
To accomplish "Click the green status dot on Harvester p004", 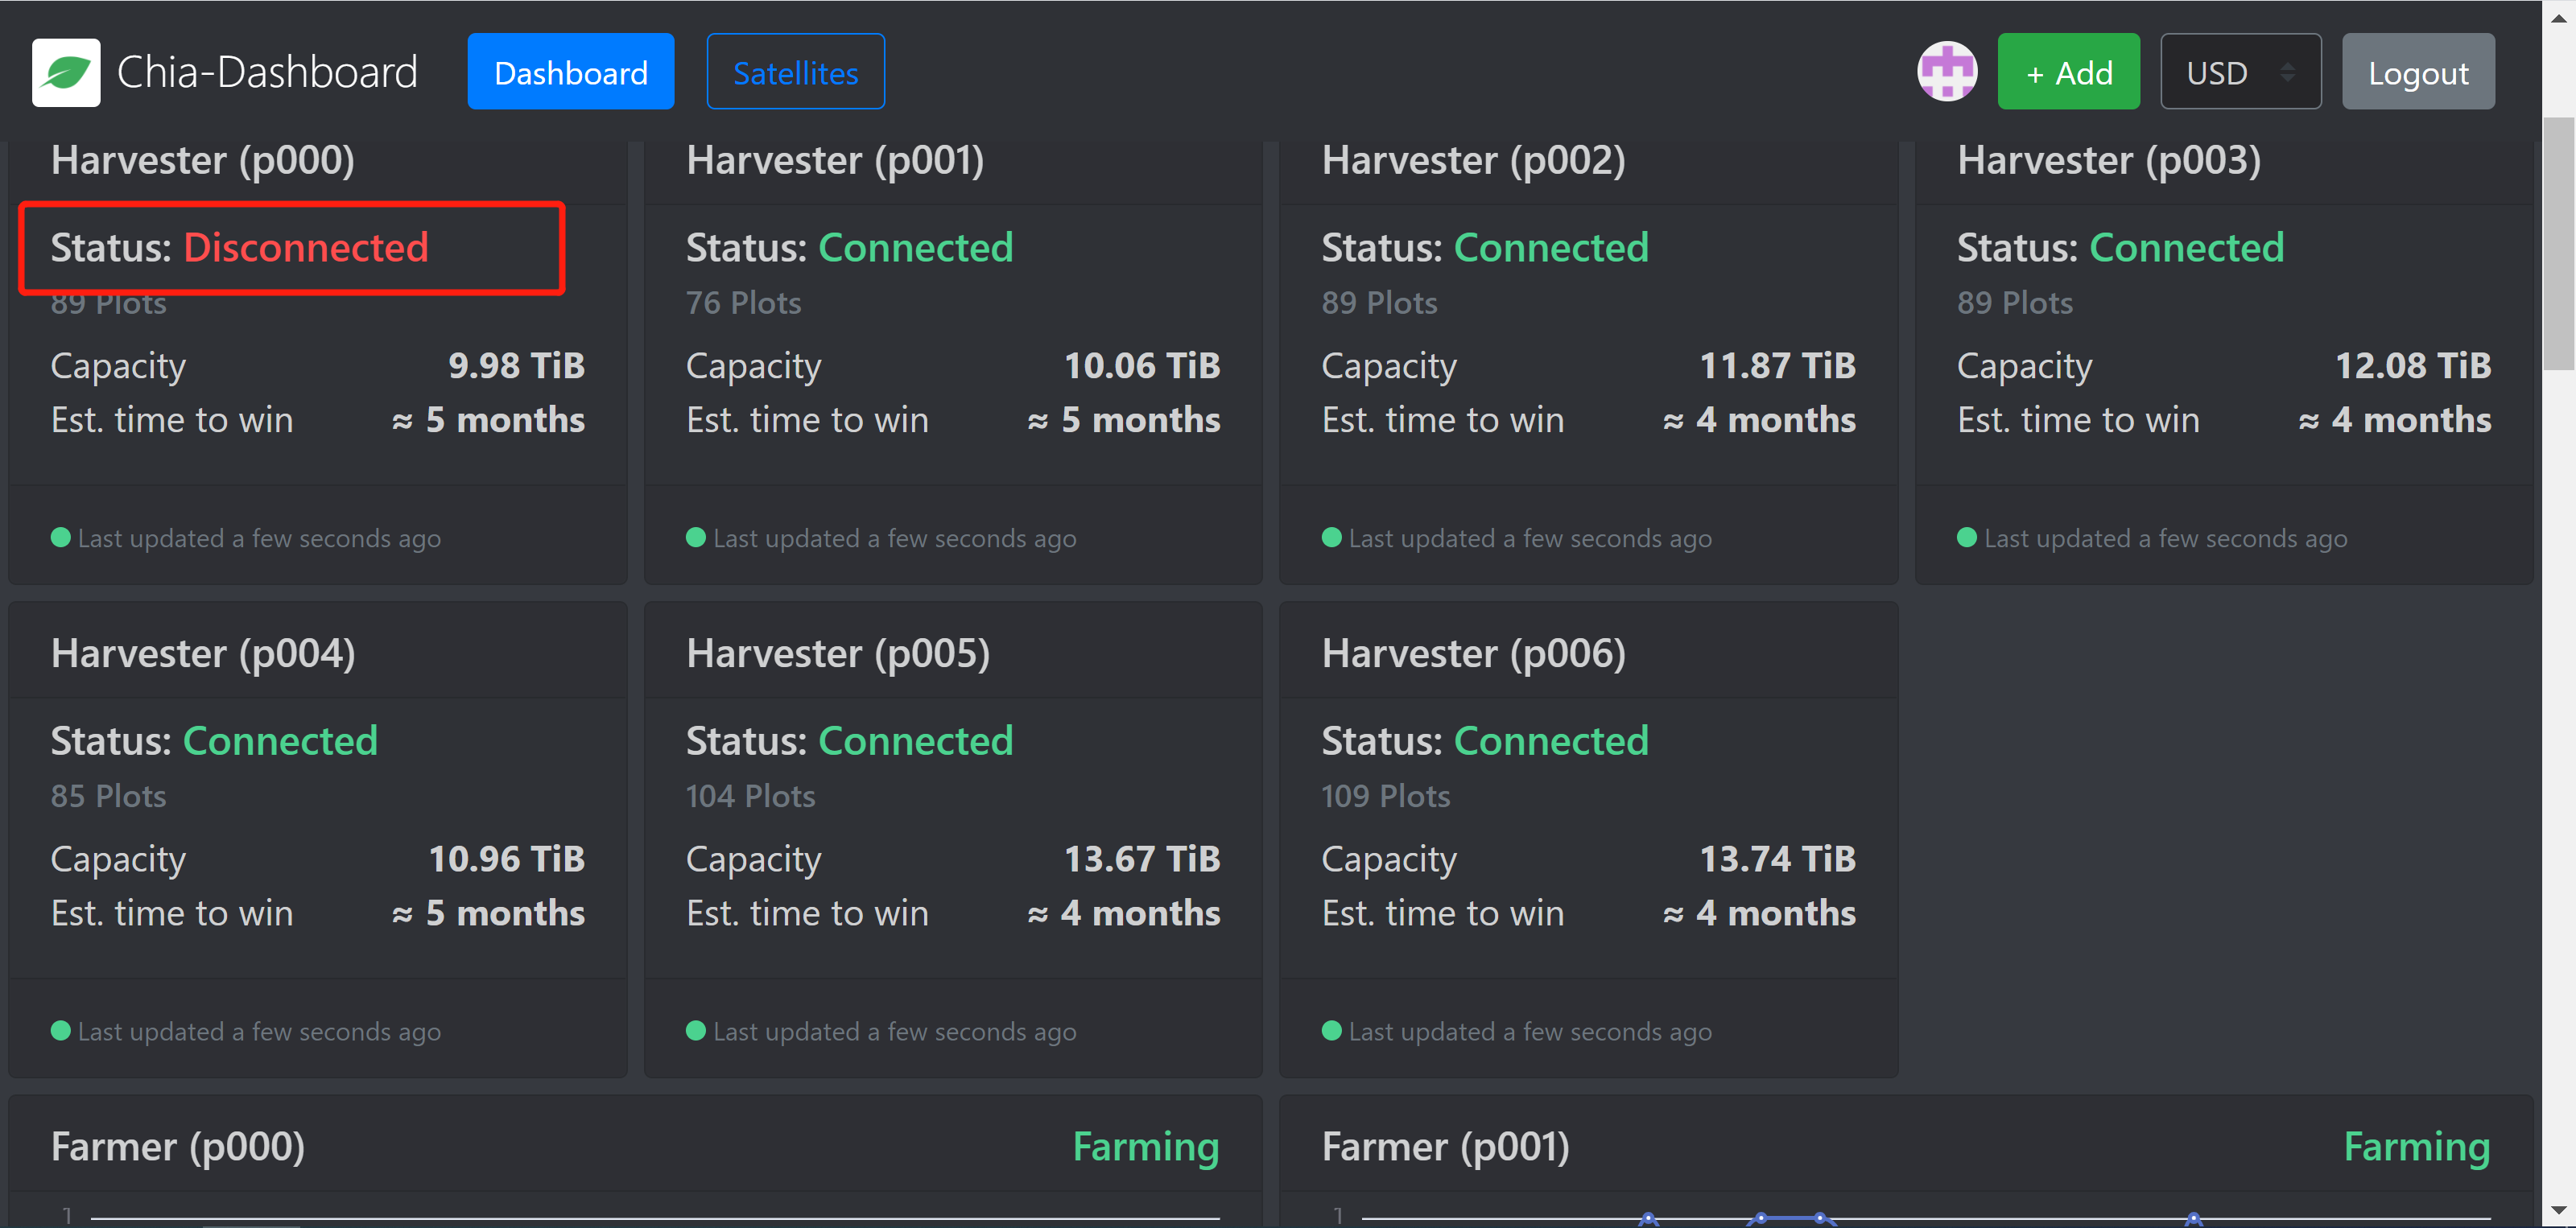I will point(61,1031).
